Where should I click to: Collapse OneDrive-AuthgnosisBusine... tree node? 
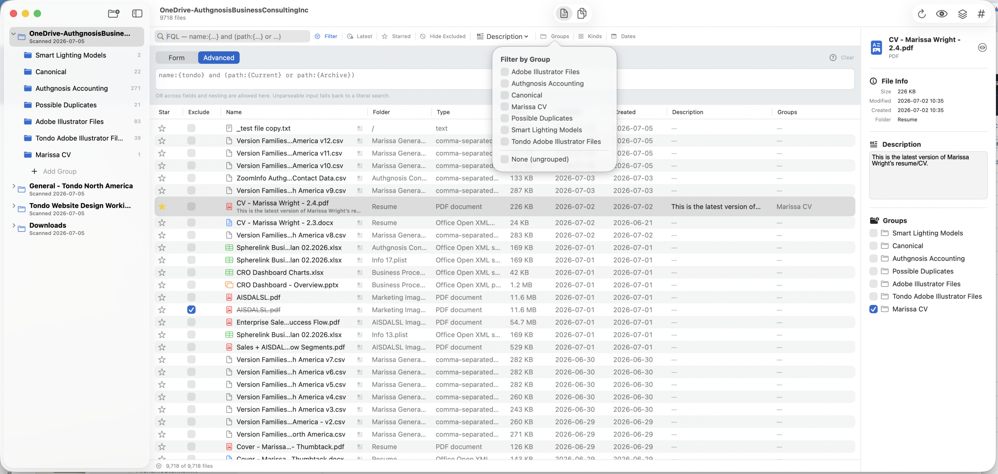point(14,34)
